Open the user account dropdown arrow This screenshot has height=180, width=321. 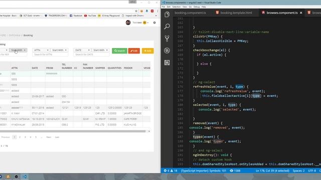(x=148, y=22)
